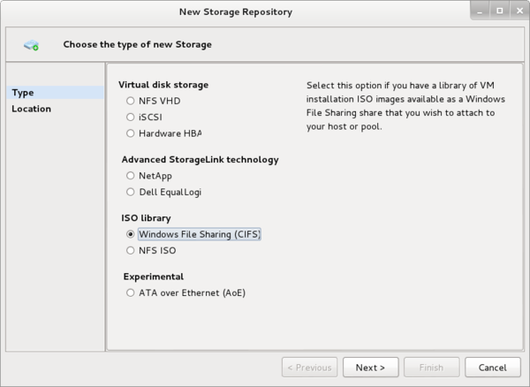Pick the NetApp StorageLink option
Screen dimensions: 530x387
[x=131, y=176]
